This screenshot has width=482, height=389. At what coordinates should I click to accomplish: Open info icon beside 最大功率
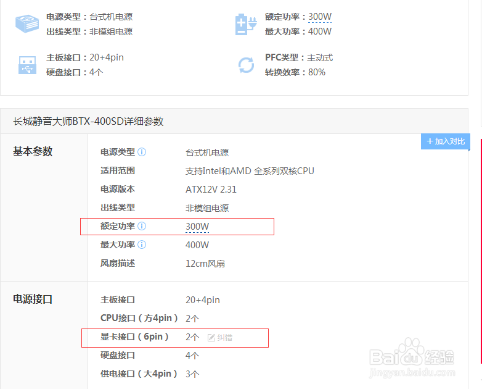[142, 245]
